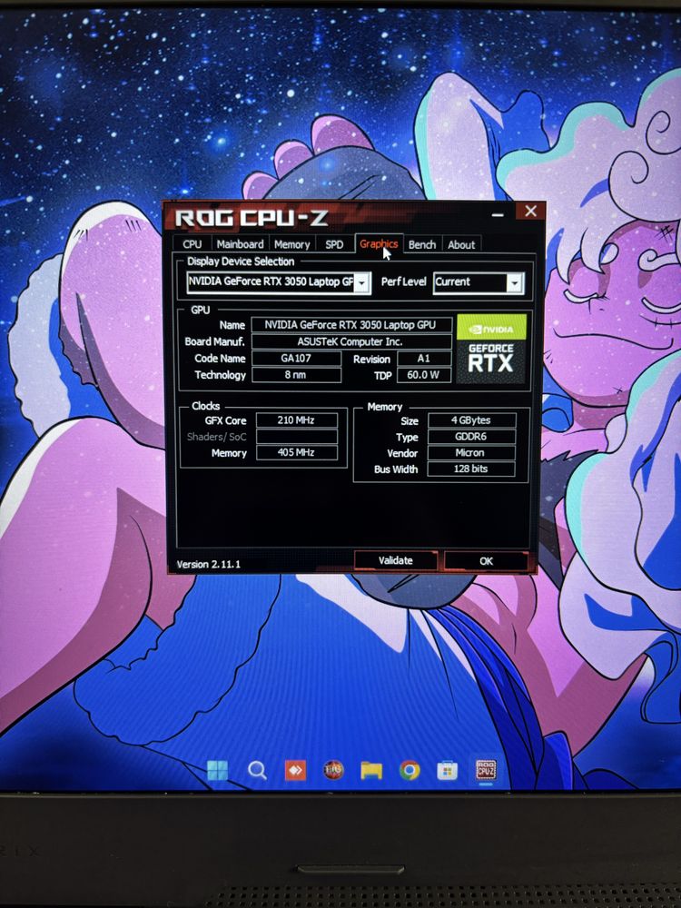Show the About tab
Image resolution: width=681 pixels, height=908 pixels.
(461, 244)
